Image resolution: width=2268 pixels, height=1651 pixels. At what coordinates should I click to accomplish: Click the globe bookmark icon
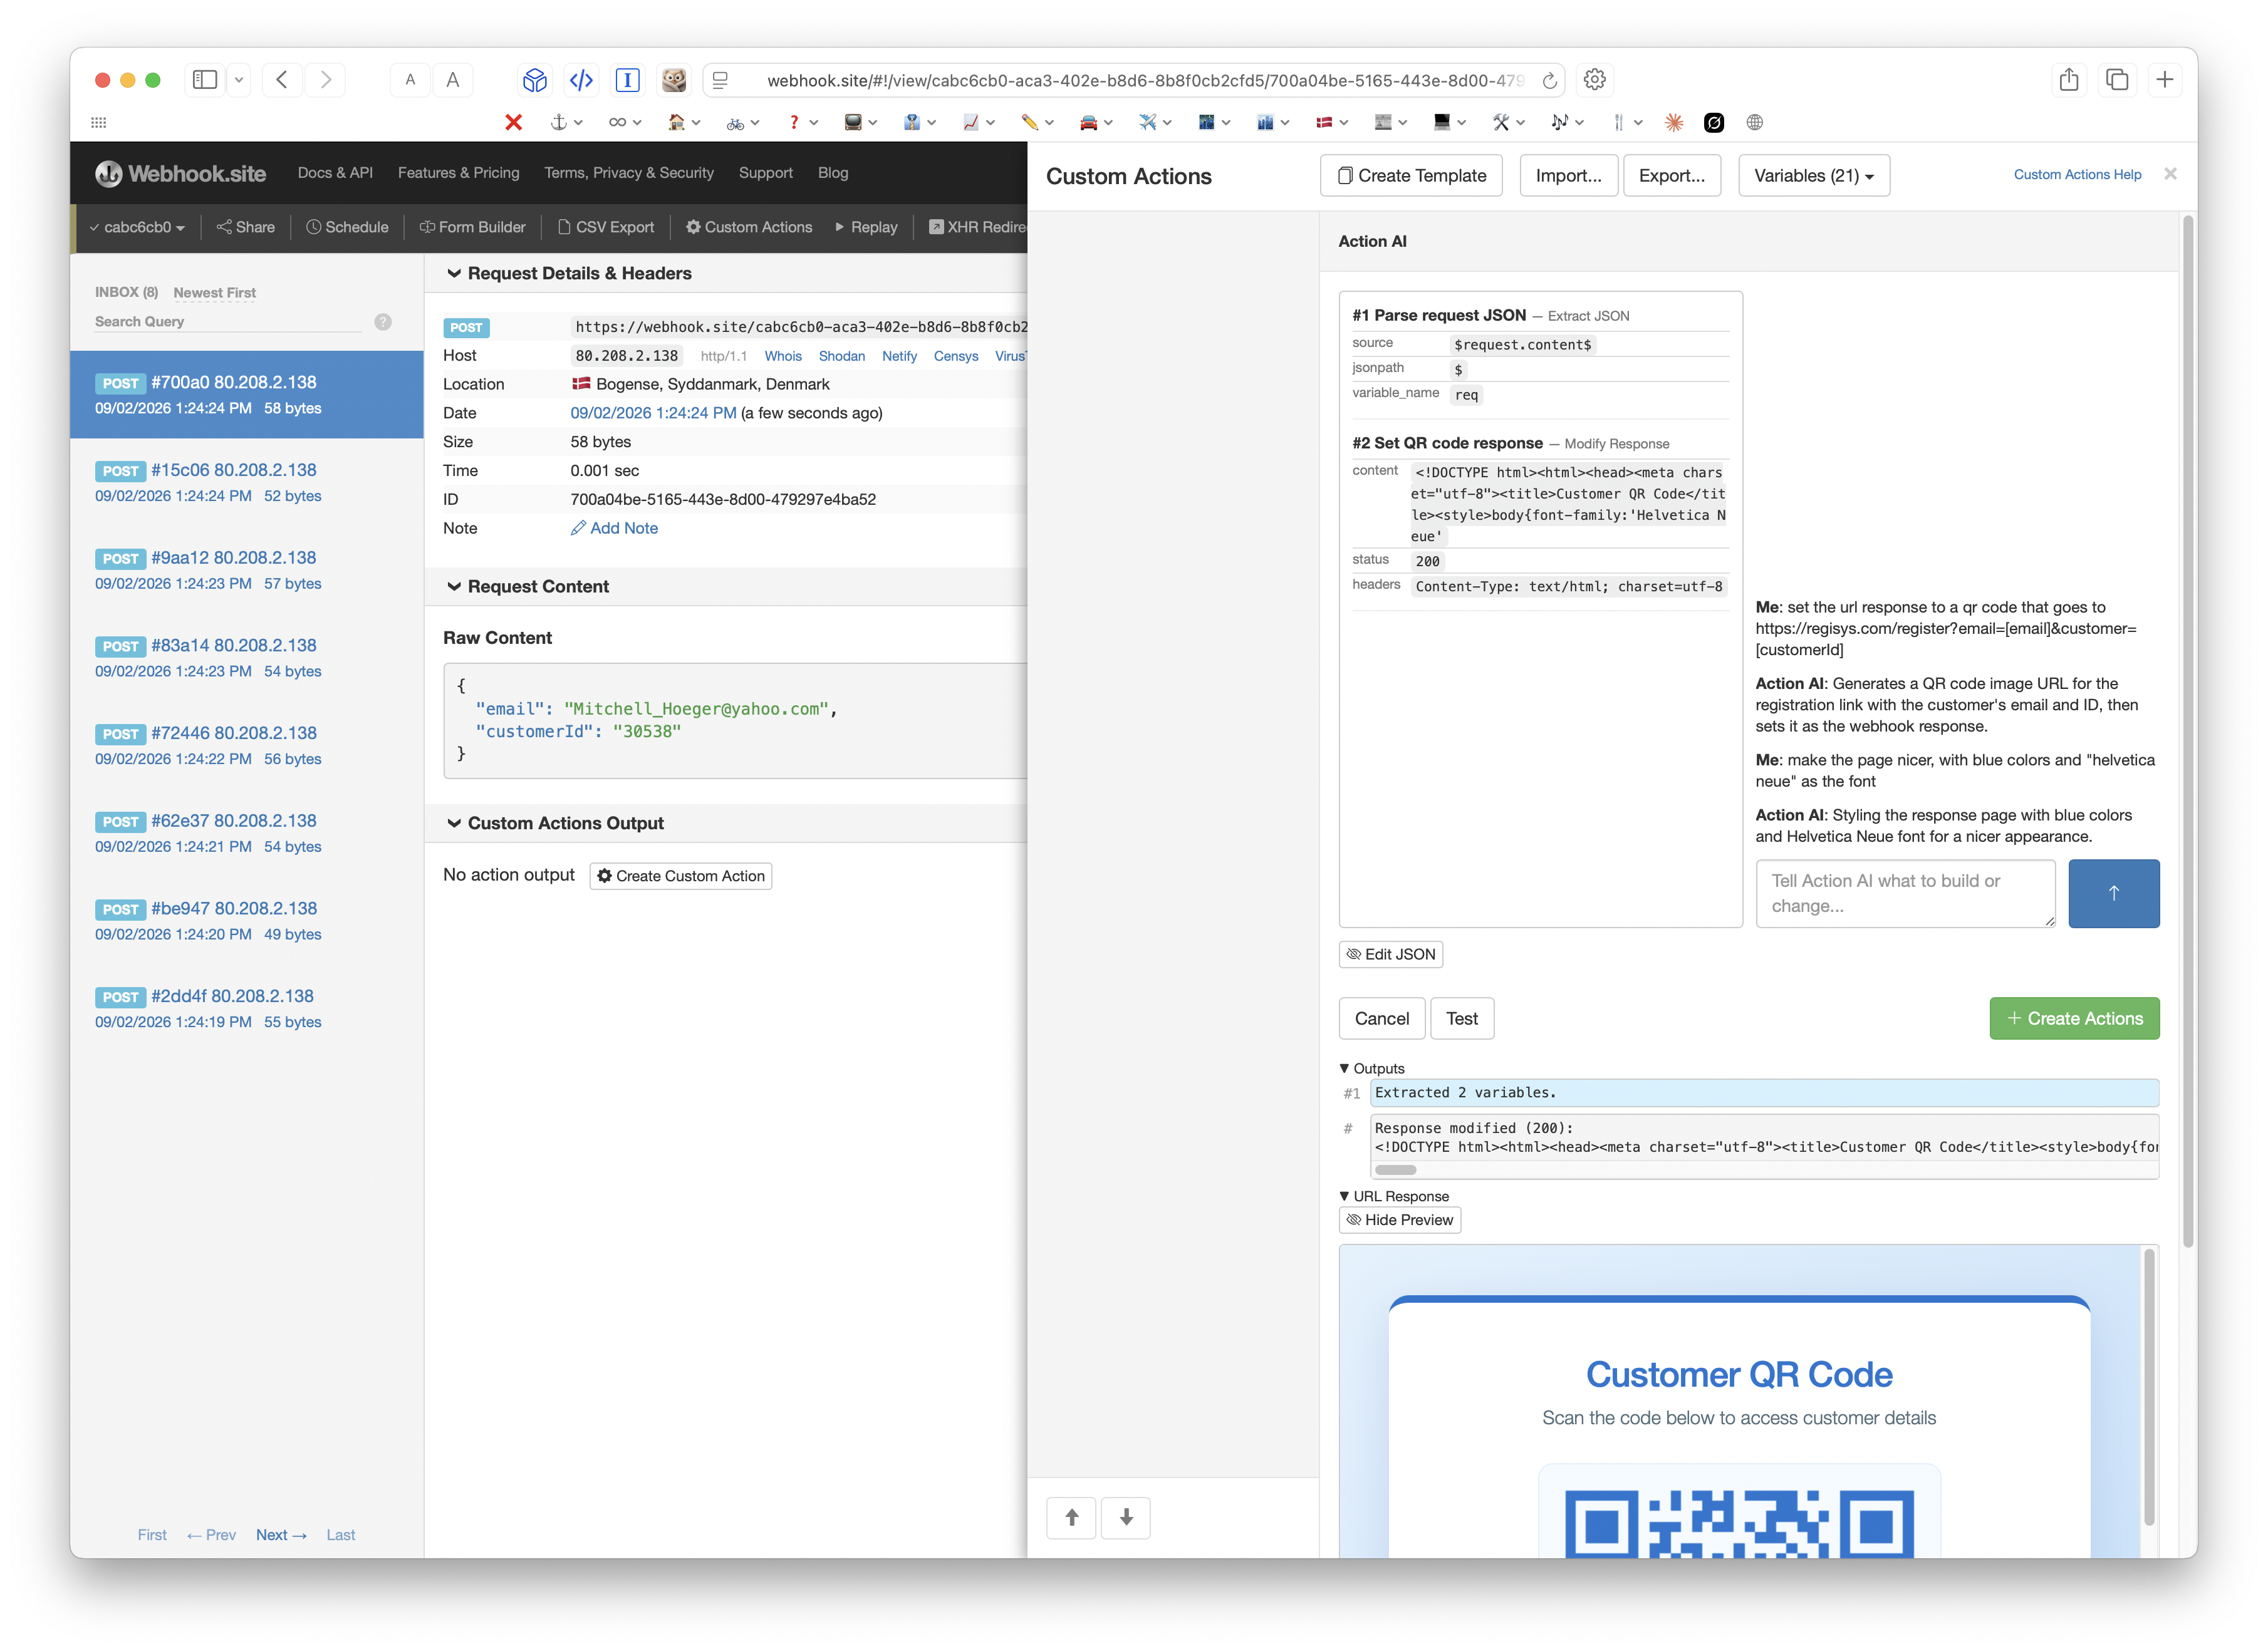1754,122
